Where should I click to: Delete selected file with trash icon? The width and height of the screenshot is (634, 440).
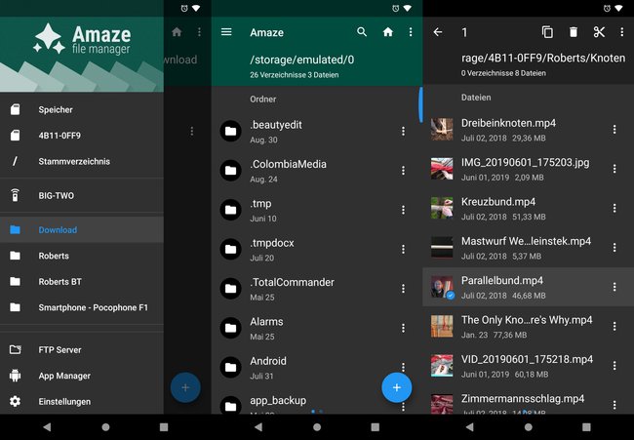[x=574, y=32]
